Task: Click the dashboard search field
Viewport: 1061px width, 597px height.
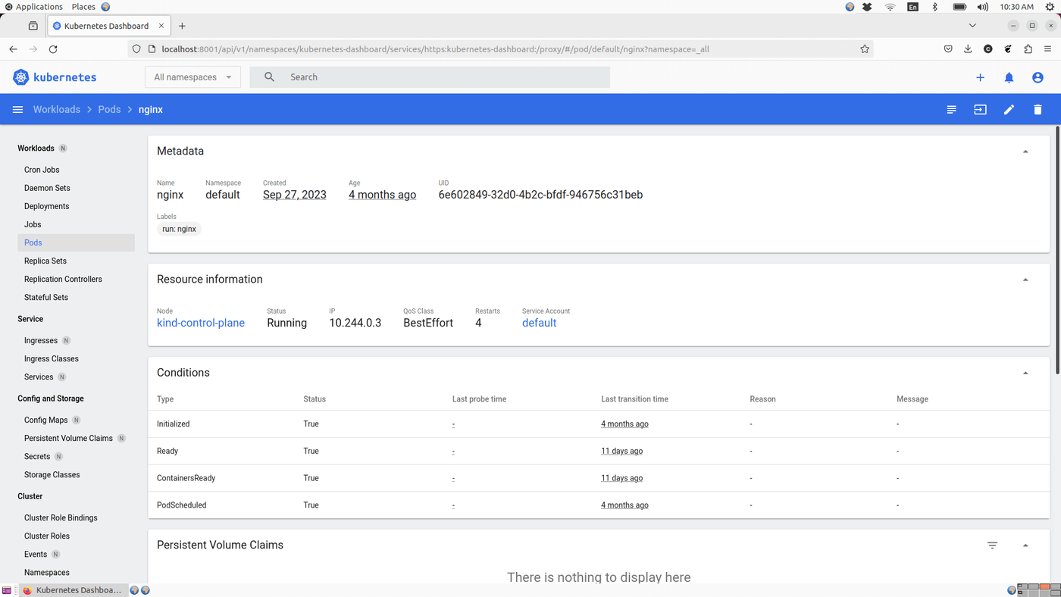Action: [x=430, y=77]
